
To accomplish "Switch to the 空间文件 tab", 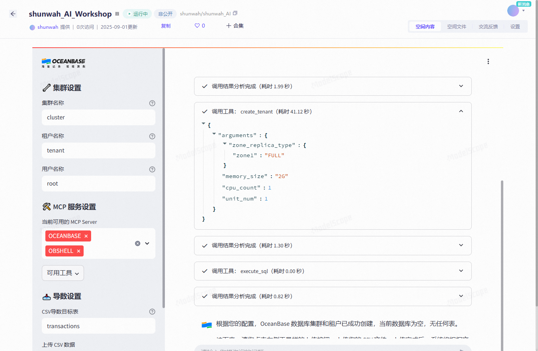I will tap(456, 27).
